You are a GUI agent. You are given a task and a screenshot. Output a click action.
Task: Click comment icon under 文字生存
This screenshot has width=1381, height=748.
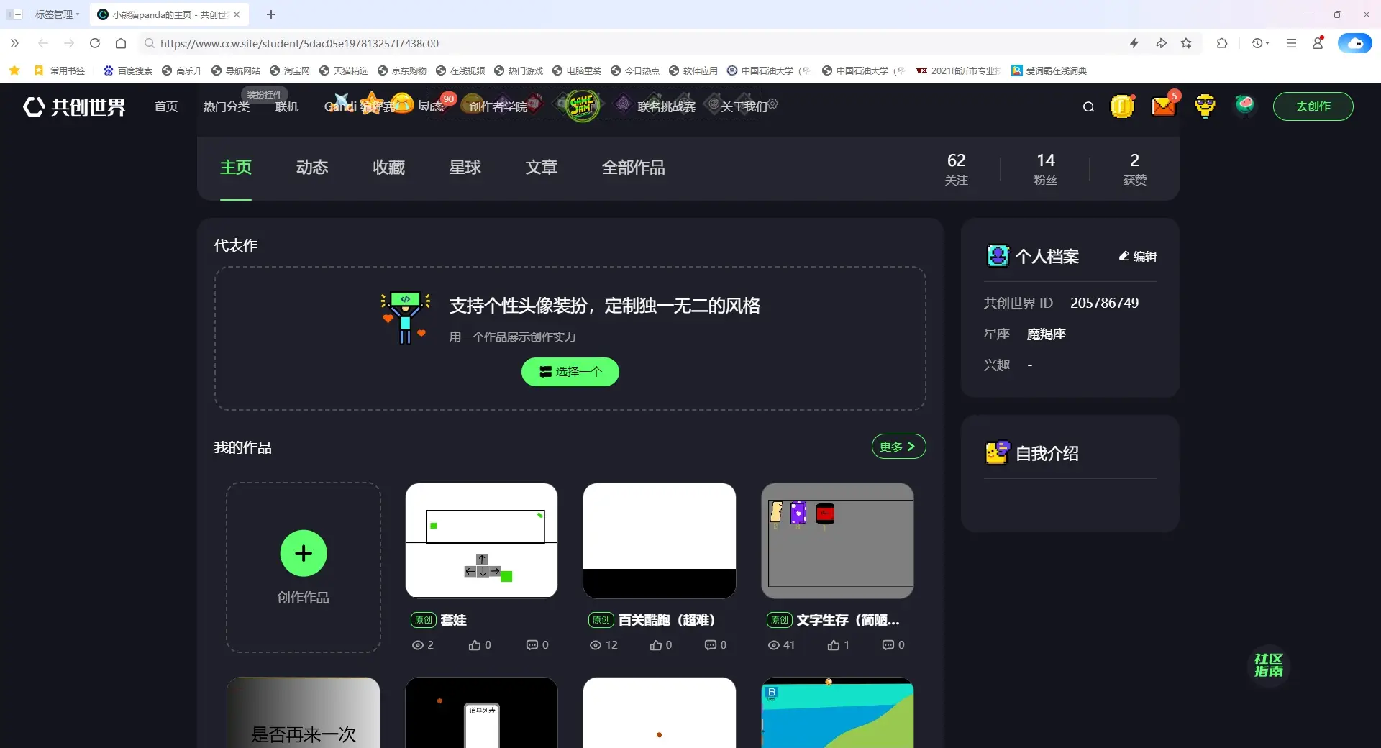point(888,645)
